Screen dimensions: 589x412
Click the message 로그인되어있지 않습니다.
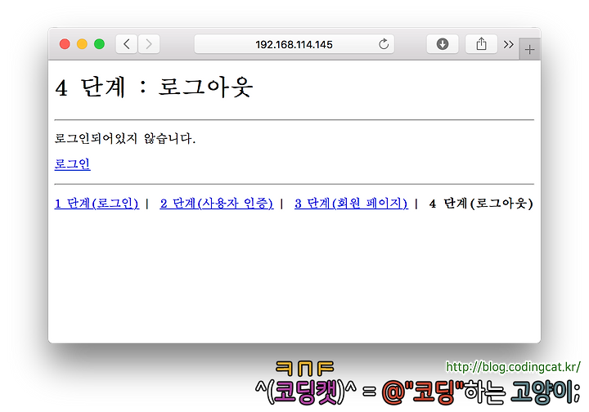point(125,138)
